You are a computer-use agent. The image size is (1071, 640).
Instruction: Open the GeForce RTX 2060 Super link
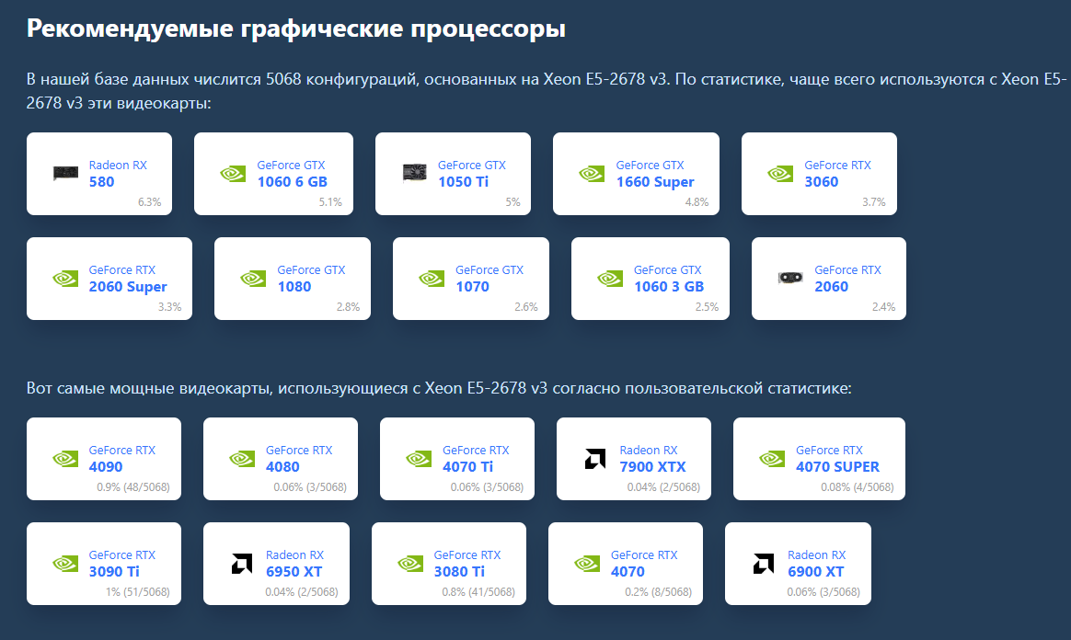tap(128, 279)
